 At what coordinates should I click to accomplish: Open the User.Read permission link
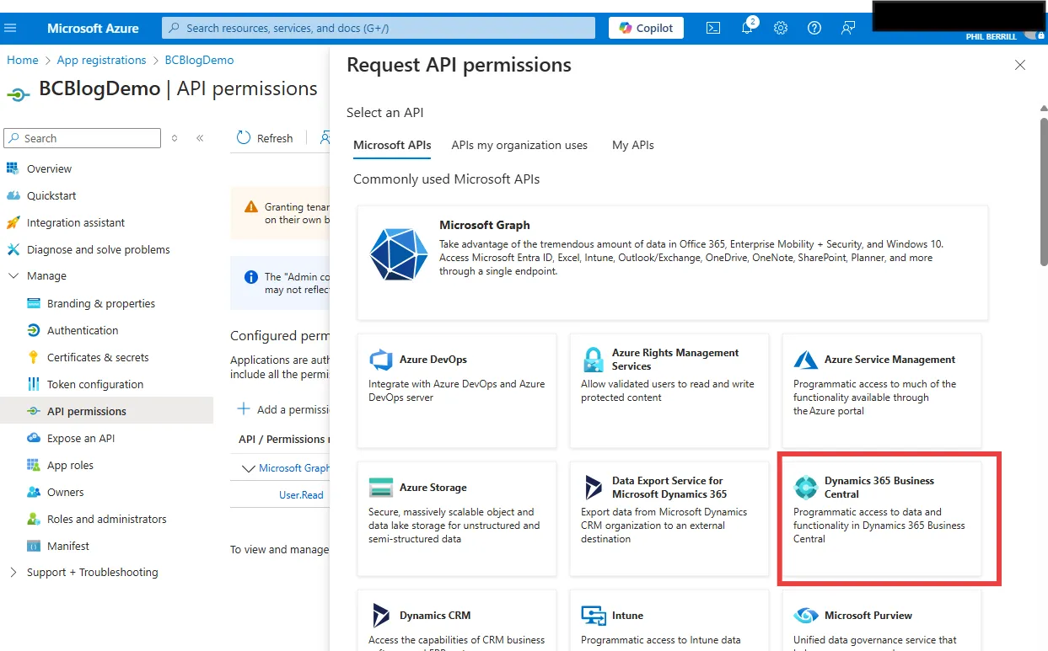(x=301, y=495)
